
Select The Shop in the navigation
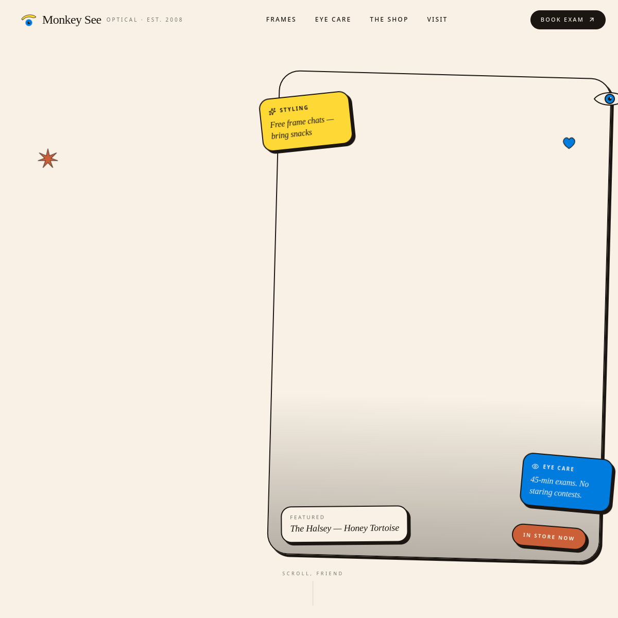point(389,20)
